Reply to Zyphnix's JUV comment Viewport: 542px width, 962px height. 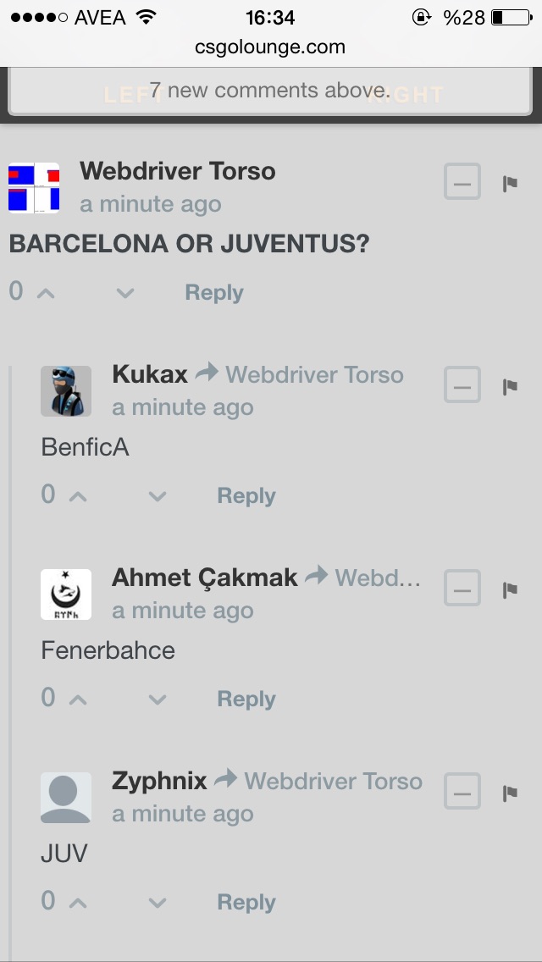(x=246, y=903)
